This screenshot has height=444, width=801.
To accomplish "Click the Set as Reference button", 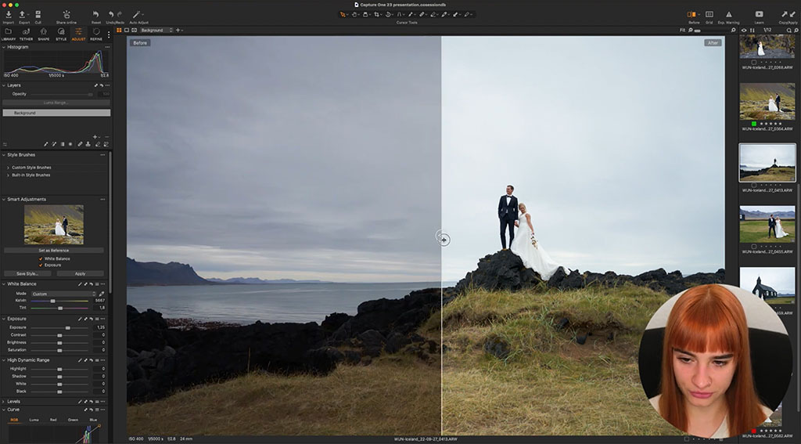I will 54,251.
